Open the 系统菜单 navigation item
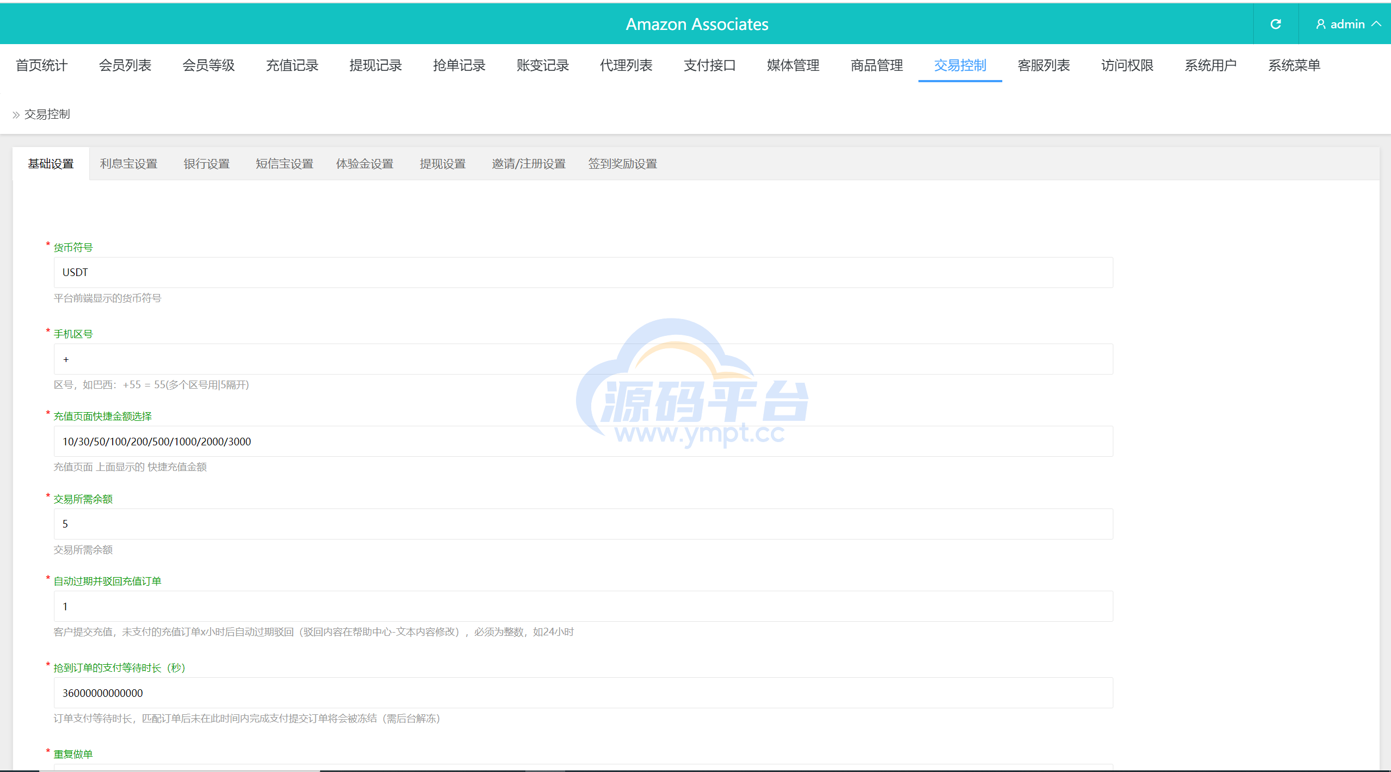The height and width of the screenshot is (772, 1391). click(1294, 65)
